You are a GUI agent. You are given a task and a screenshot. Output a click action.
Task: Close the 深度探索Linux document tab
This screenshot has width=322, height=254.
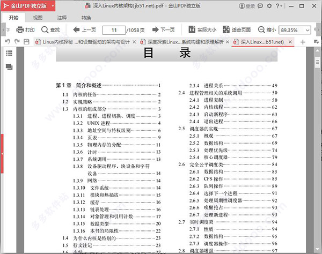click(228, 42)
